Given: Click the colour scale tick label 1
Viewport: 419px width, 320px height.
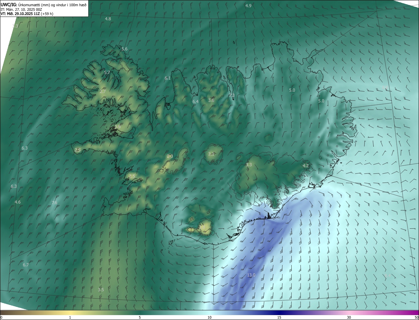Looking at the screenshot, I should [70, 317].
